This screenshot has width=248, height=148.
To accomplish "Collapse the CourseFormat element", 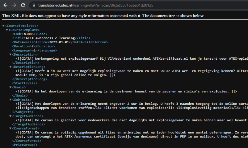I will (11, 128).
